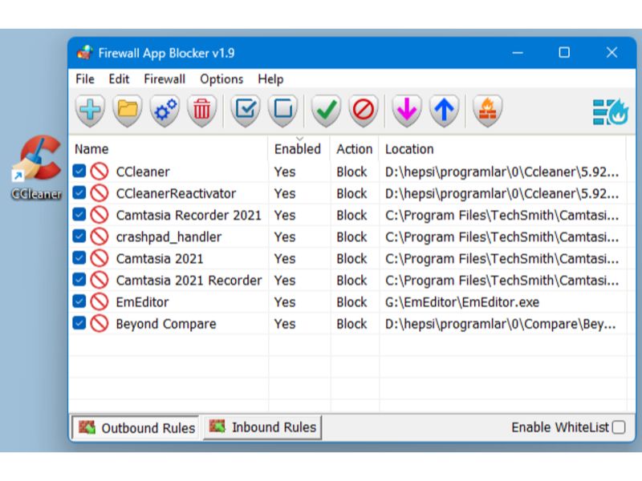Toggle the crashpad_handler checkbox

pyautogui.click(x=79, y=236)
